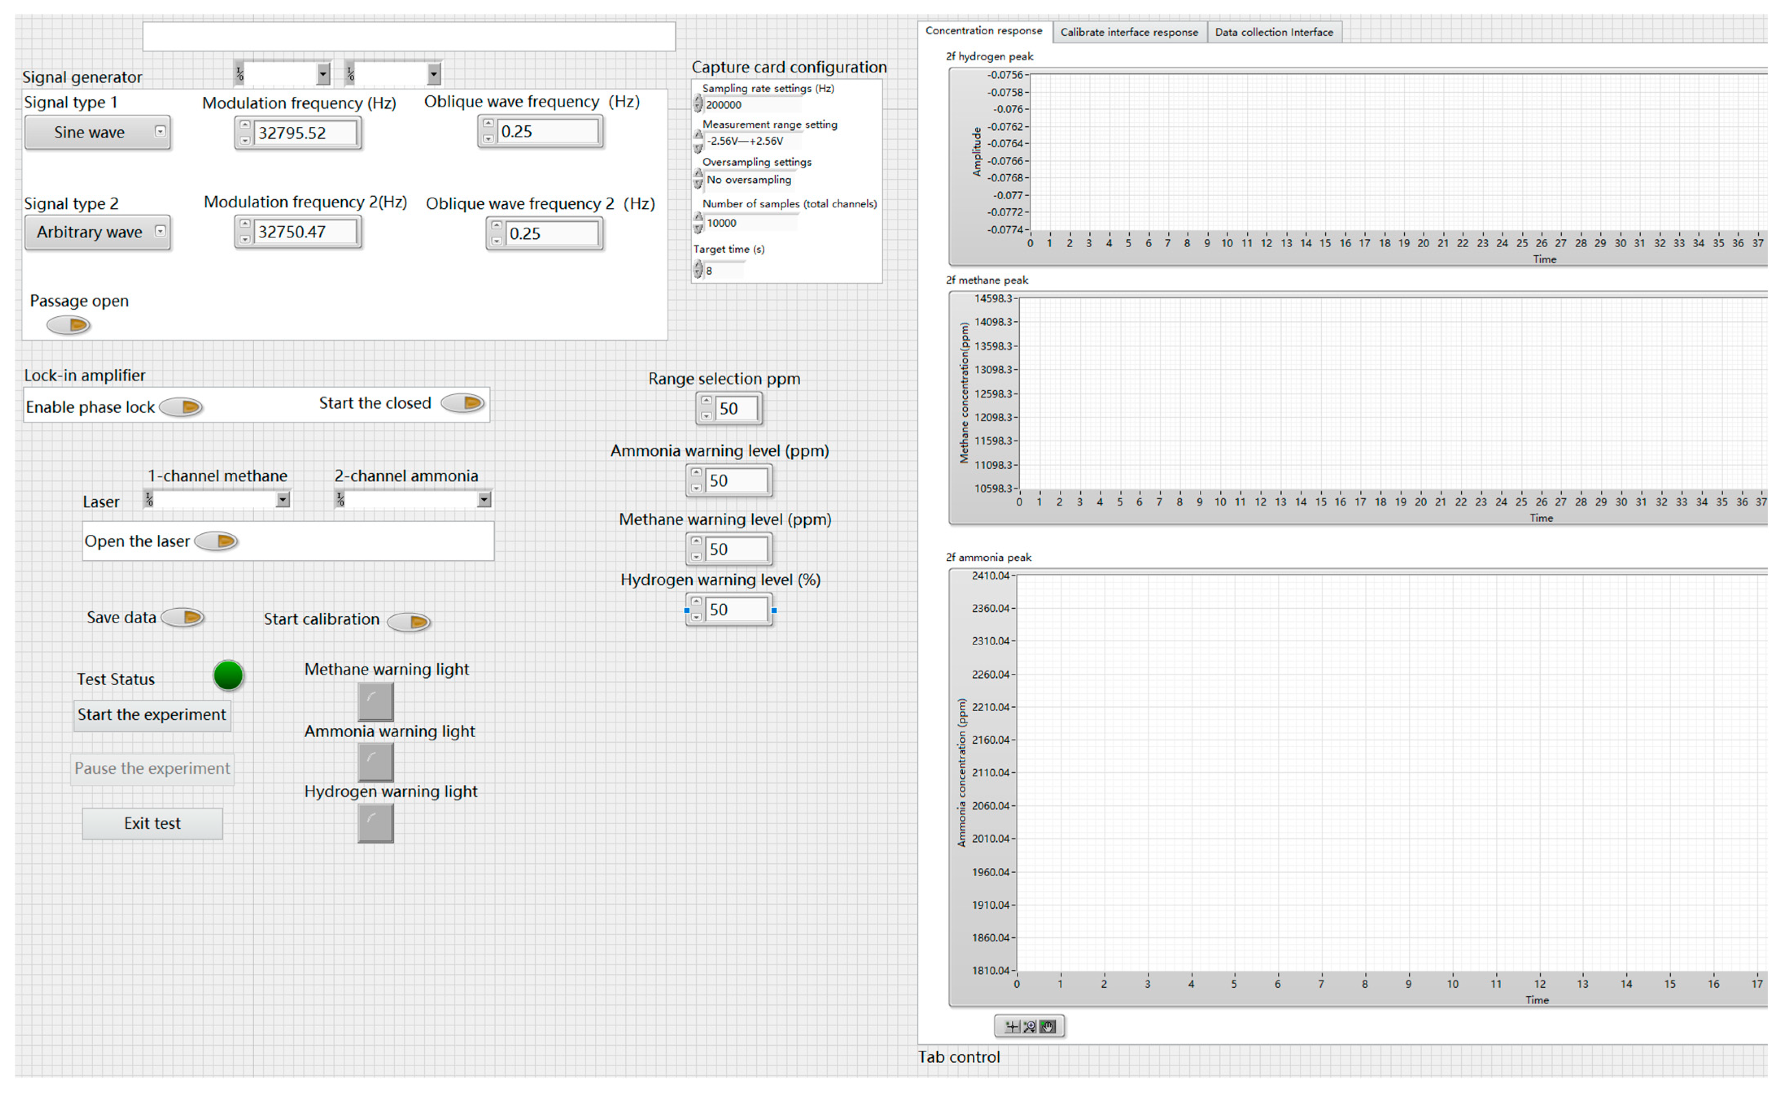Toggle the Save data switch

183,617
